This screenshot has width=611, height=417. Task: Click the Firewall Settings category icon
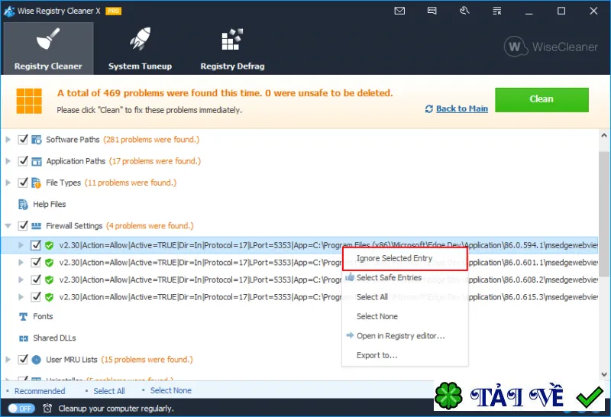pyautogui.click(x=36, y=225)
